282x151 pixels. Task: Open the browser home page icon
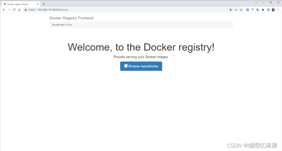(x=19, y=10)
